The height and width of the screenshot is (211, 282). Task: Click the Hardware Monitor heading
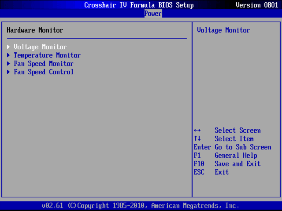pos(35,30)
